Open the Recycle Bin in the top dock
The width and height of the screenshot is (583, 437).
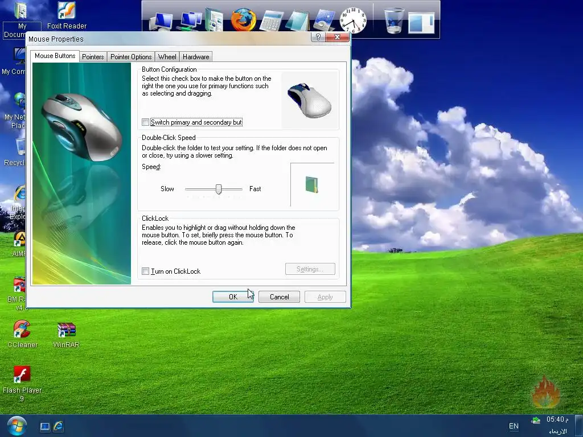point(394,21)
